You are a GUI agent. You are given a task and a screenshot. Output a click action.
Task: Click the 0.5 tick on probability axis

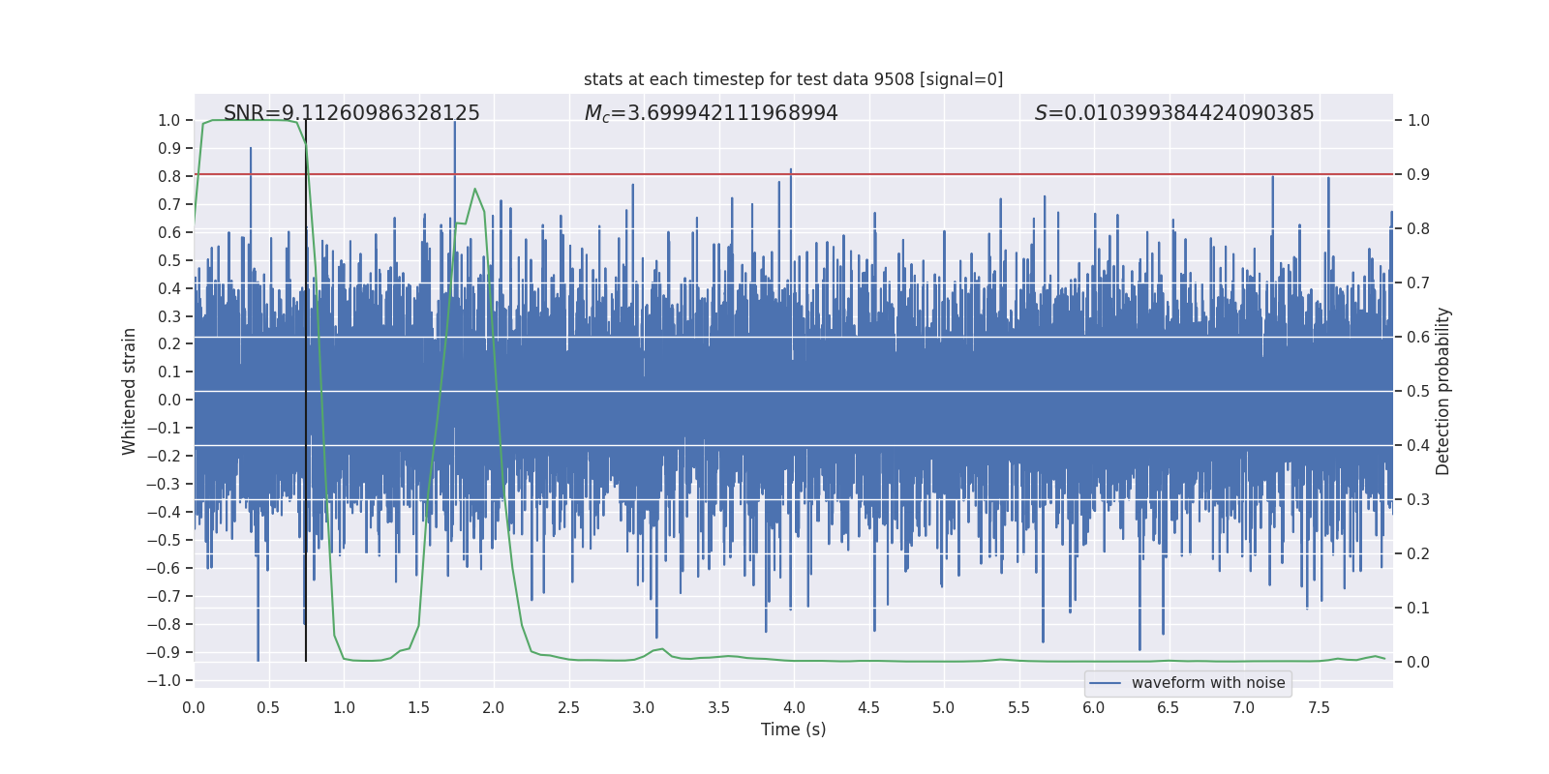1418,392
